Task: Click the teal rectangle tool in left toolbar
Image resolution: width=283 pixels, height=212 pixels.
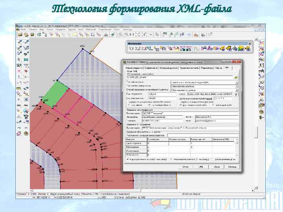Action: [26, 60]
